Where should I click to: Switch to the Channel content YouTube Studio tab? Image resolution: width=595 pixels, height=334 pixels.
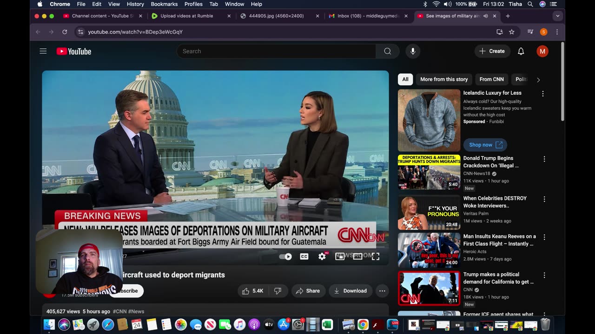pyautogui.click(x=103, y=16)
